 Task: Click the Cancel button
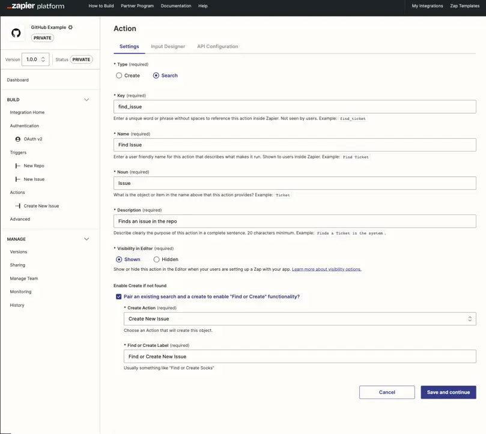pos(387,392)
